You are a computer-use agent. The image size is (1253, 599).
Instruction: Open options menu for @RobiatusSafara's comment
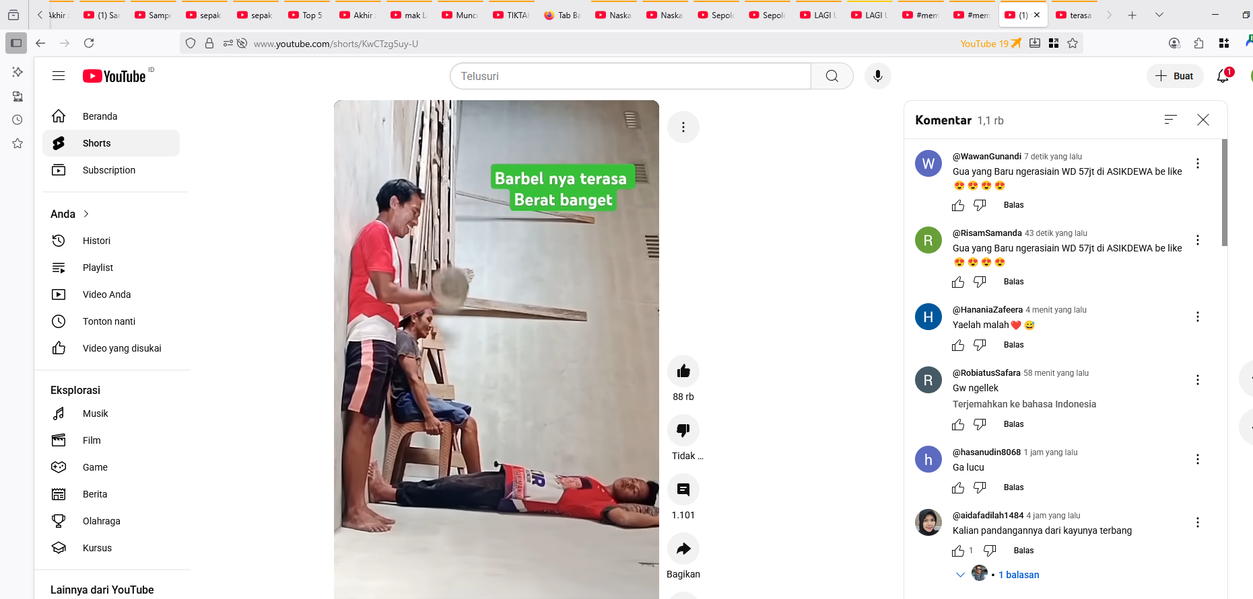(x=1198, y=380)
